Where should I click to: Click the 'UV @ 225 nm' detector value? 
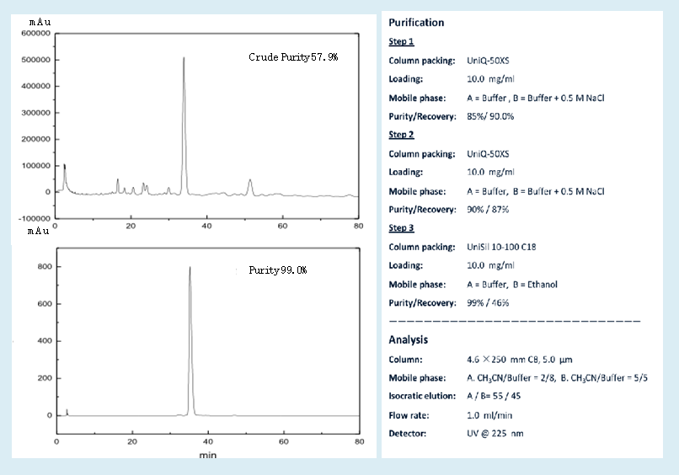[x=495, y=434]
